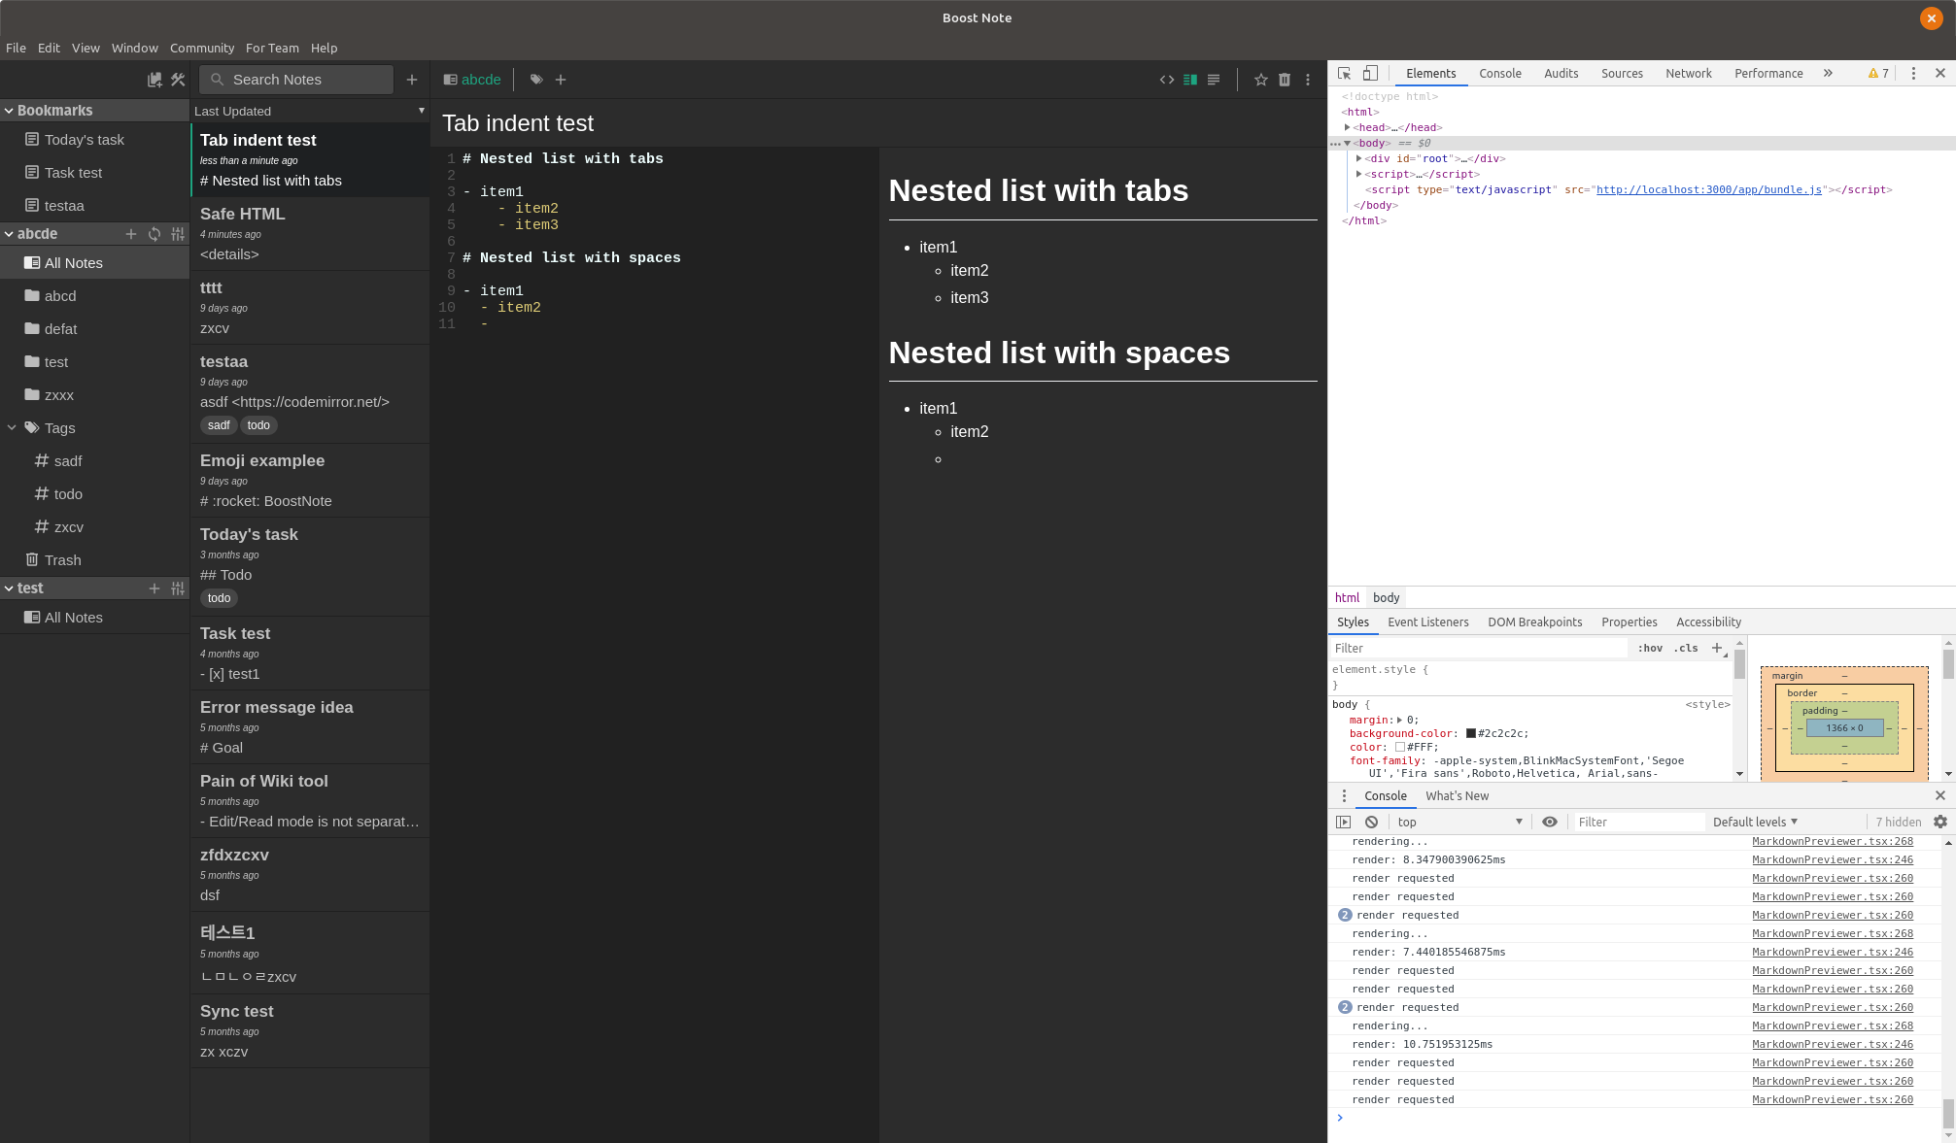Viewport: 1956px width, 1143px height.
Task: Open the Community menu
Action: click(x=201, y=48)
